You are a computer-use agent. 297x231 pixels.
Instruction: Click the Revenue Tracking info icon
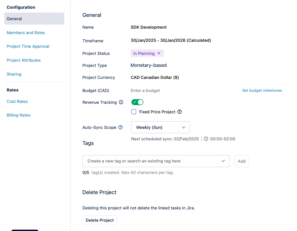click(x=121, y=102)
